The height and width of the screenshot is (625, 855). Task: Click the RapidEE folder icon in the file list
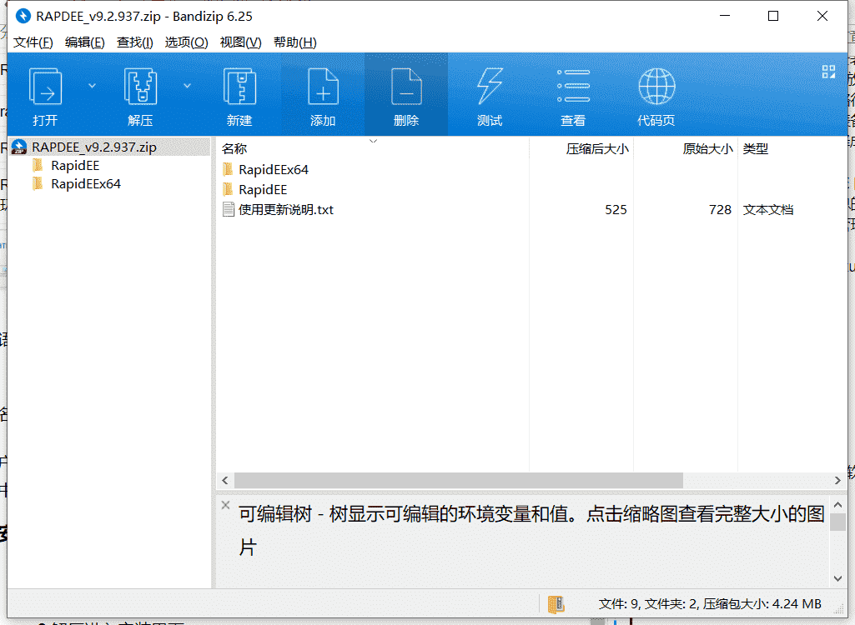point(228,189)
